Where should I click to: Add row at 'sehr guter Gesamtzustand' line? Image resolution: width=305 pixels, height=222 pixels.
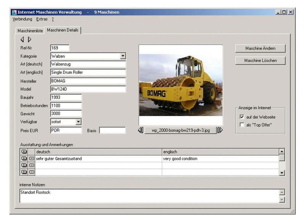tap(24, 159)
